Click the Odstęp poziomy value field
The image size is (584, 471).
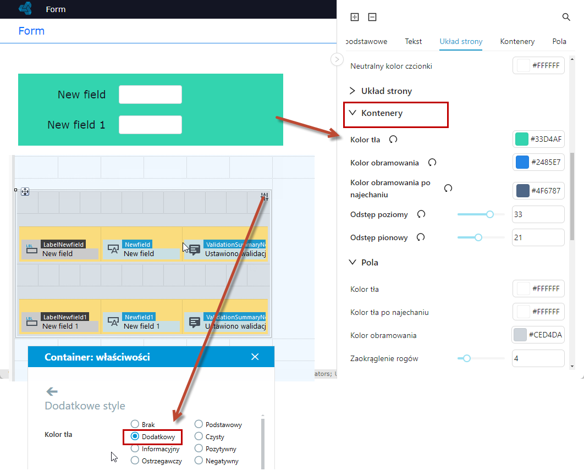(x=538, y=214)
